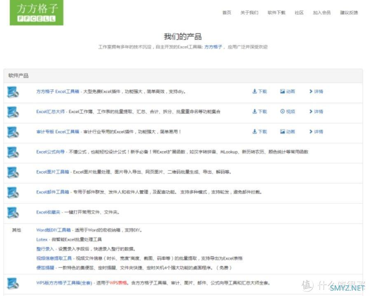Open Excel图片工具箱 product link
Screen dimensions: 370x296
click(x=52, y=172)
